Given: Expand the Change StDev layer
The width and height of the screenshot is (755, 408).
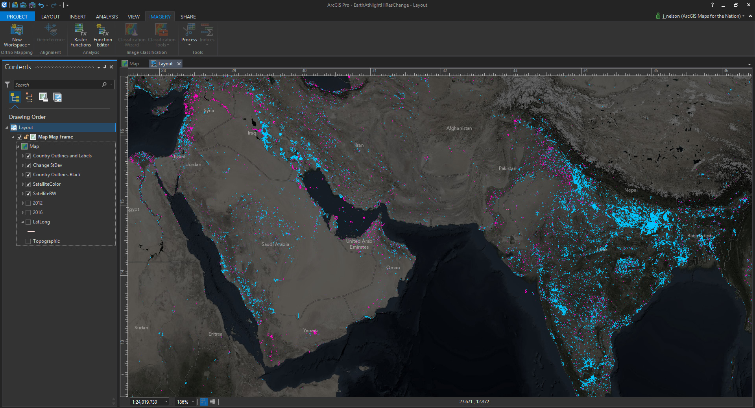Looking at the screenshot, I should [23, 165].
